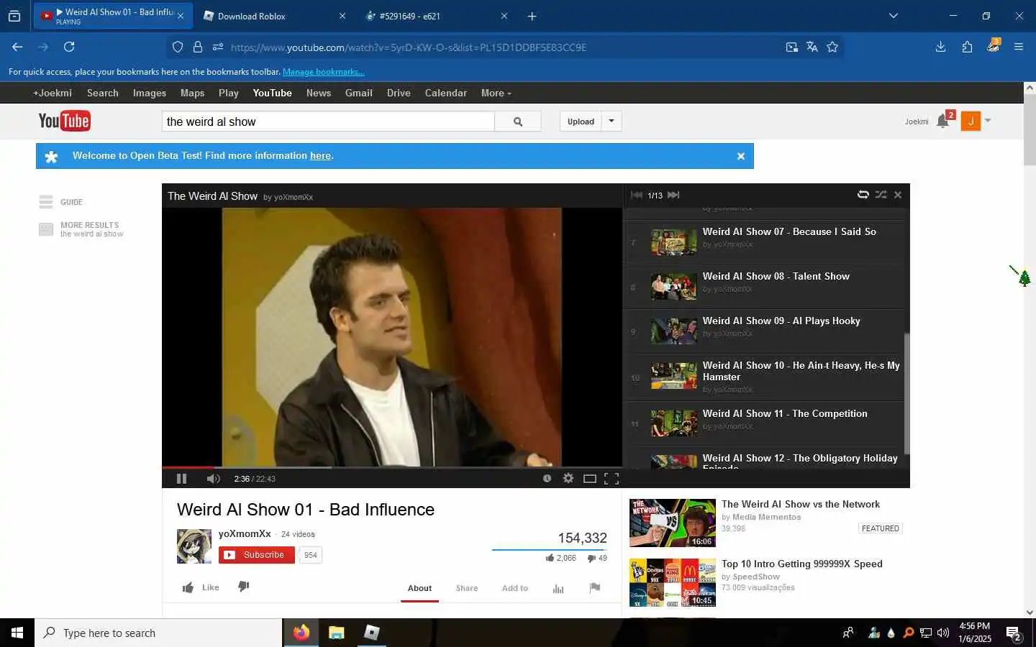Viewport: 1036px width, 647px height.
Task: Click the Upload button
Action: tap(581, 121)
